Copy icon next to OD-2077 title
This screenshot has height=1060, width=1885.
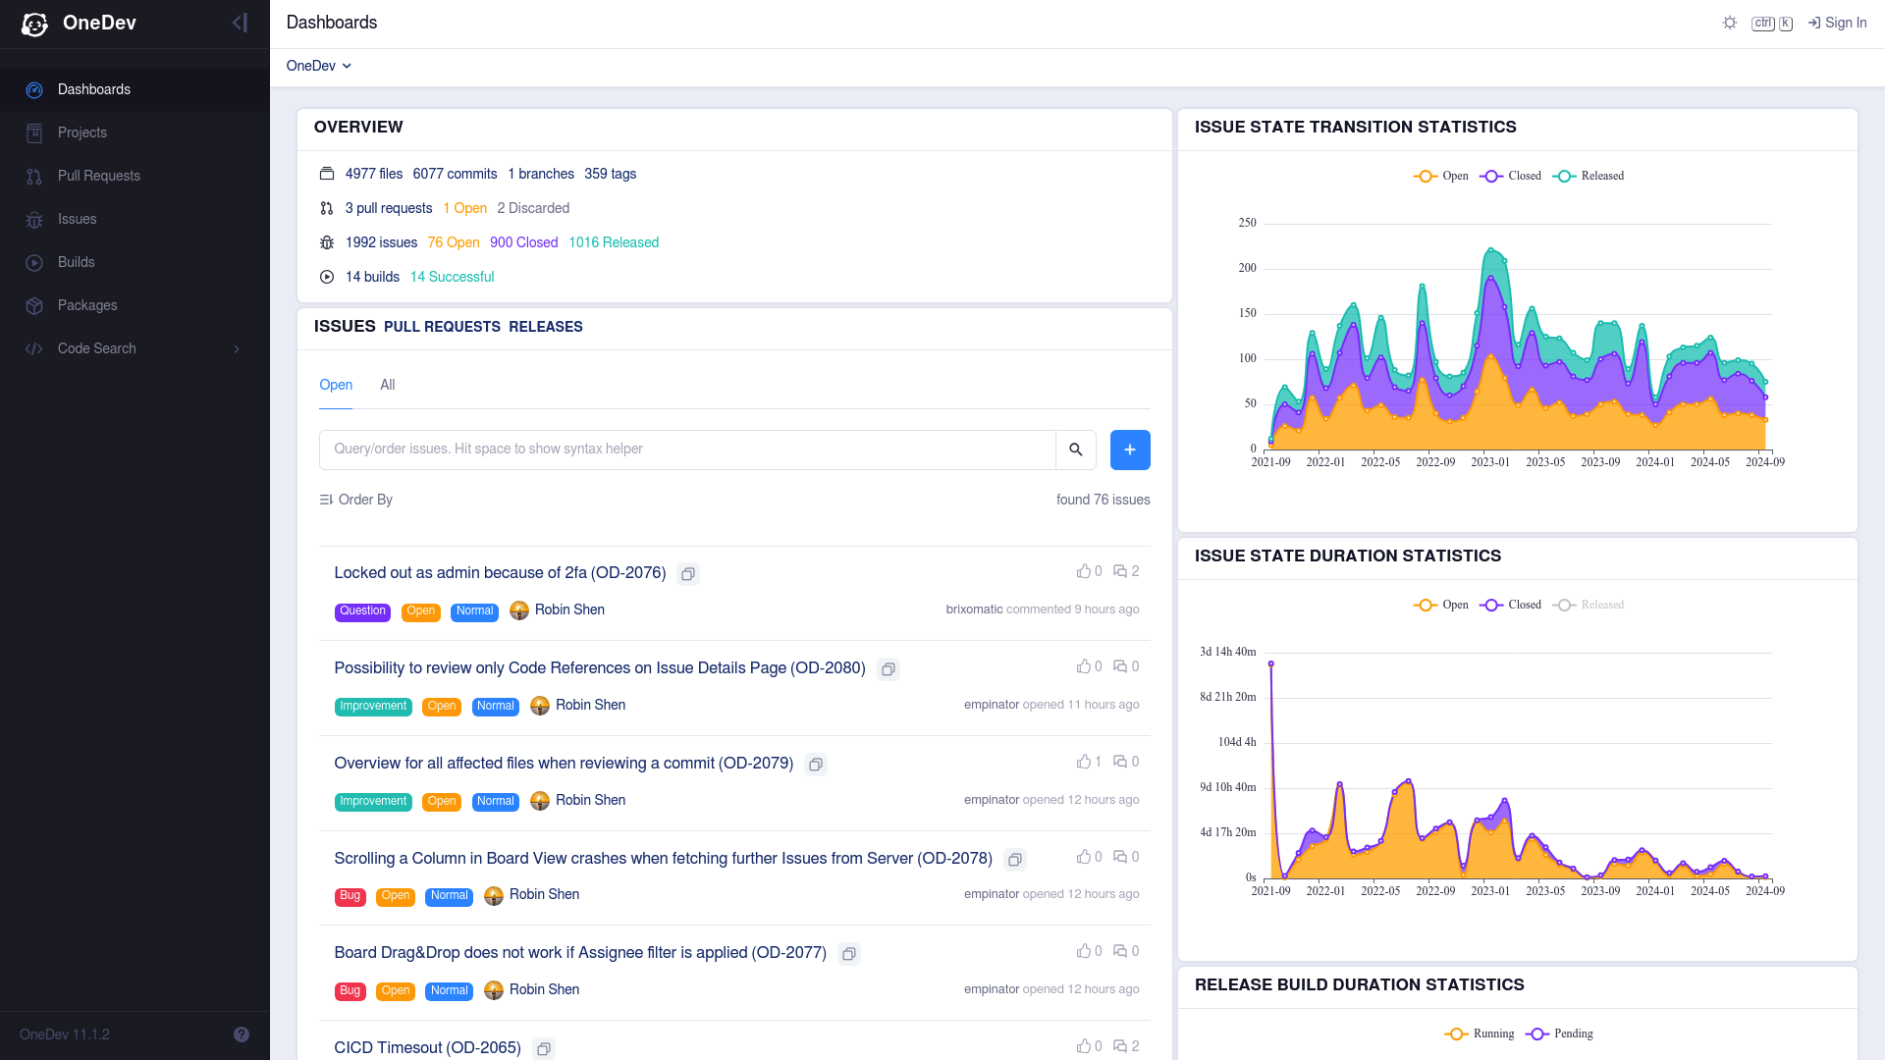pyautogui.click(x=849, y=954)
